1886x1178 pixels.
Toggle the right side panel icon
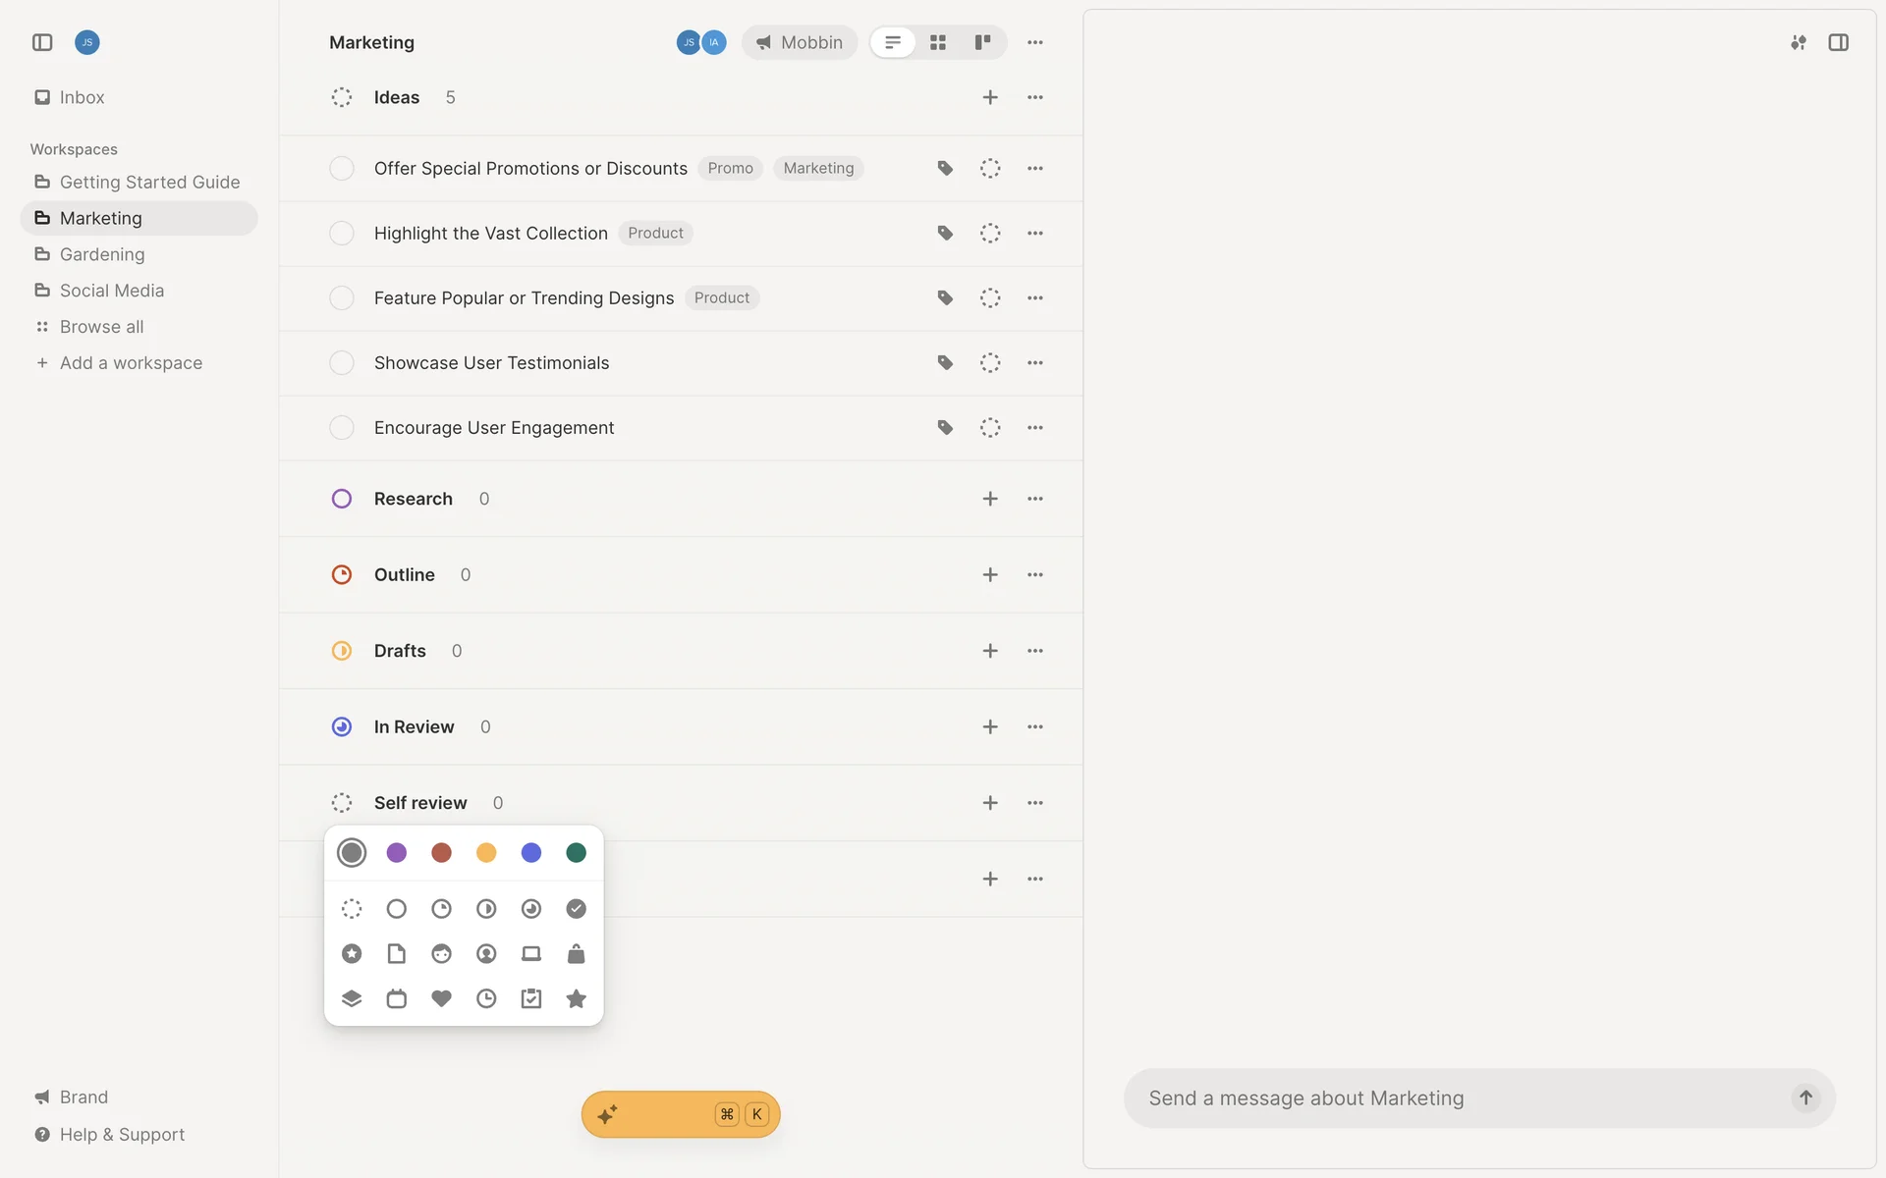pos(1838,42)
